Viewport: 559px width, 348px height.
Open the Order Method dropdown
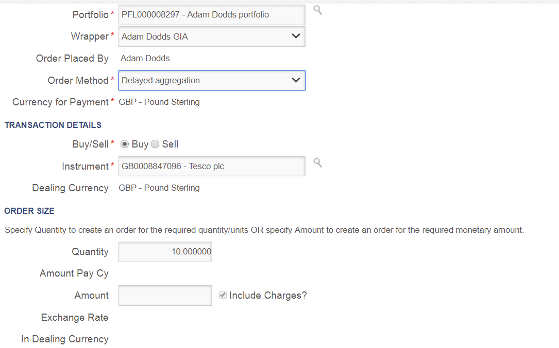coord(212,80)
